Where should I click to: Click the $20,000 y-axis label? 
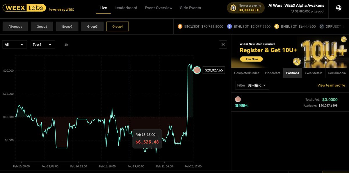[8, 70]
